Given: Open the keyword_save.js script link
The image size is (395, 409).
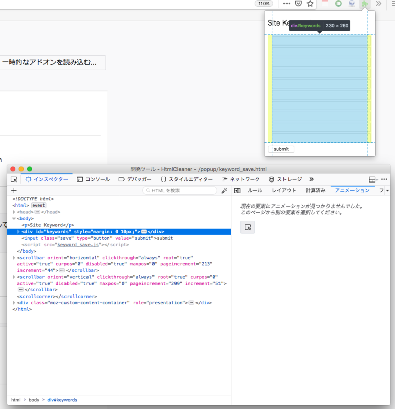Looking at the screenshot, I should [78, 245].
